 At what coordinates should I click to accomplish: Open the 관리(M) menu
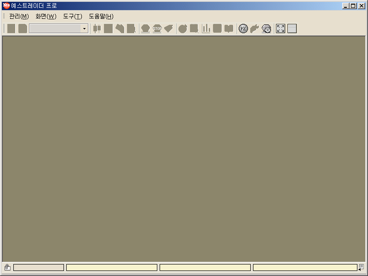(19, 16)
